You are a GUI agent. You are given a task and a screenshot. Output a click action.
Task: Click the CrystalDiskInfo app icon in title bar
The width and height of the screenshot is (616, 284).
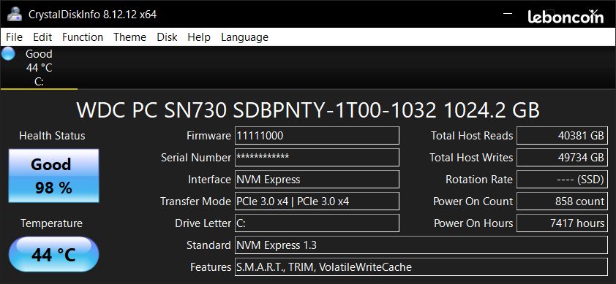click(15, 15)
